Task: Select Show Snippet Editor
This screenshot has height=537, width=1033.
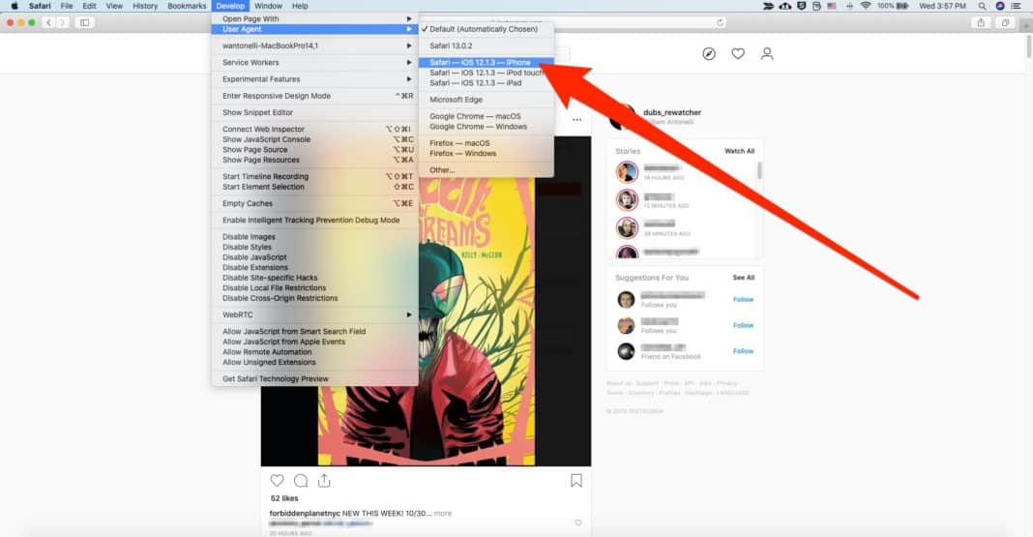Action: pyautogui.click(x=315, y=112)
